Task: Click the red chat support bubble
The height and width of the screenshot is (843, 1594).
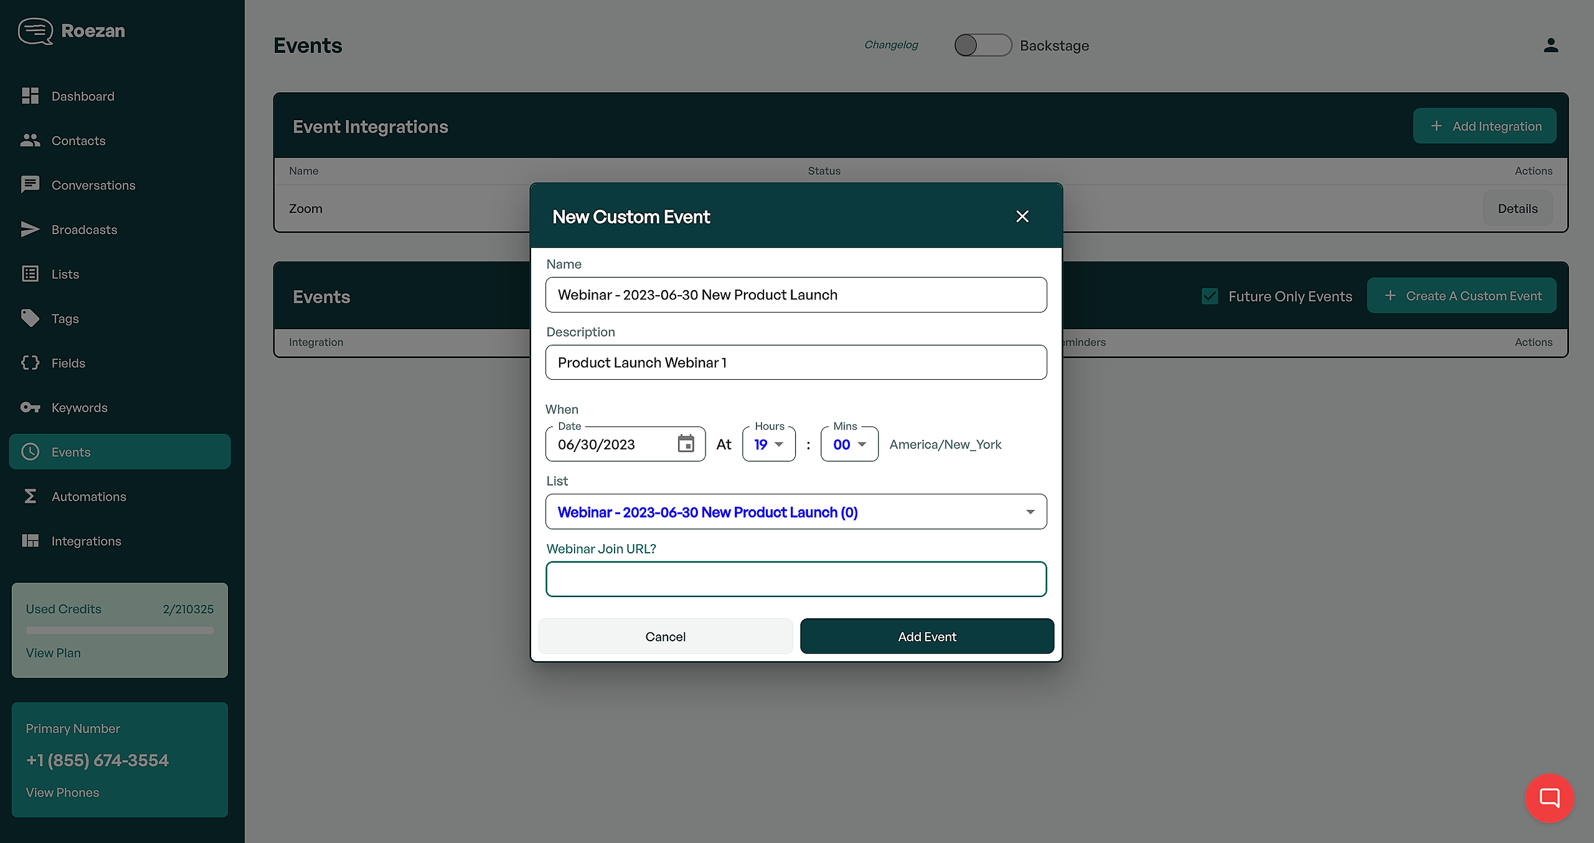Action: [x=1549, y=798]
